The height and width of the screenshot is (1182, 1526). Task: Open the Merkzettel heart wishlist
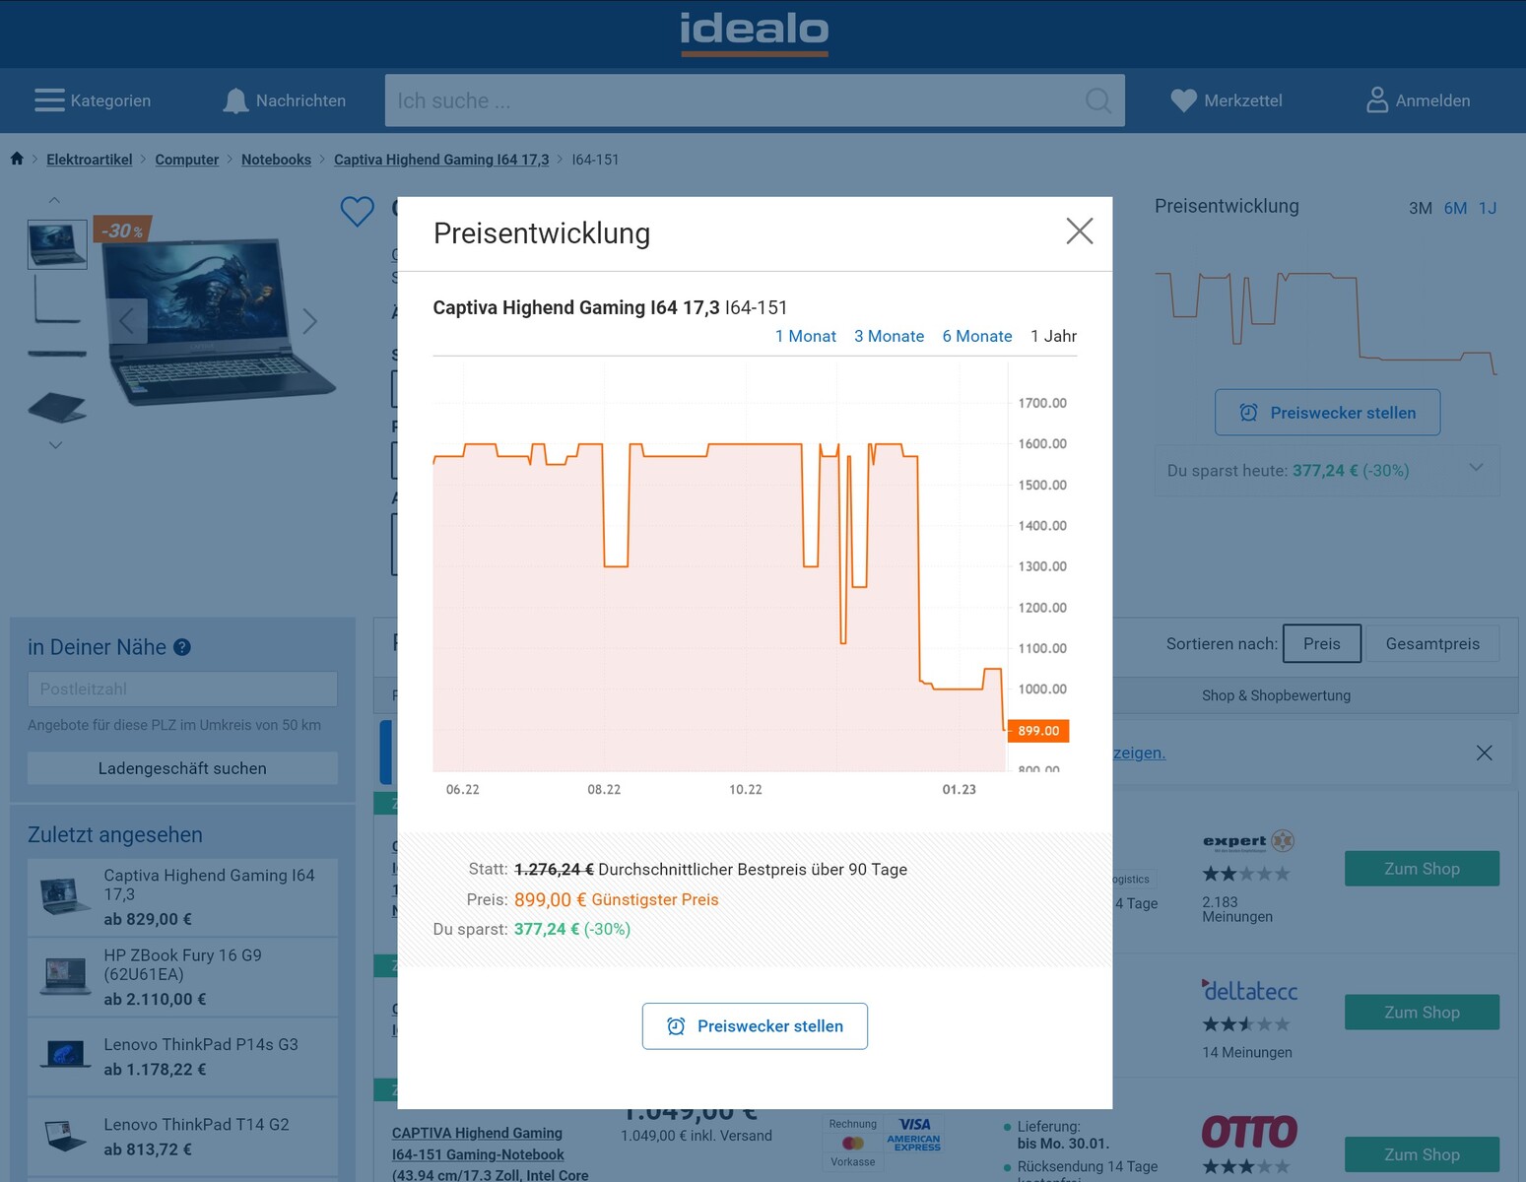1227,100
